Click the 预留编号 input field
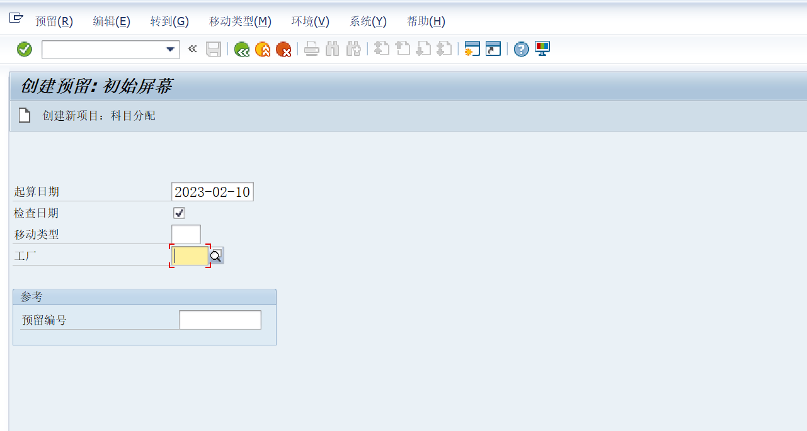This screenshot has height=431, width=807. coord(220,320)
